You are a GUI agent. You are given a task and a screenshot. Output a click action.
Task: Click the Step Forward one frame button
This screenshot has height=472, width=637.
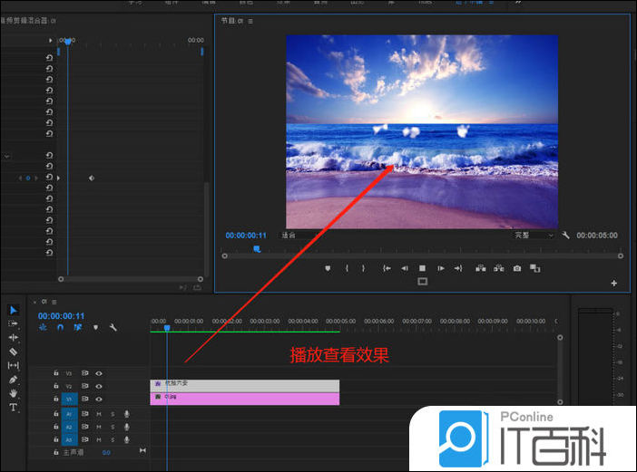441,268
